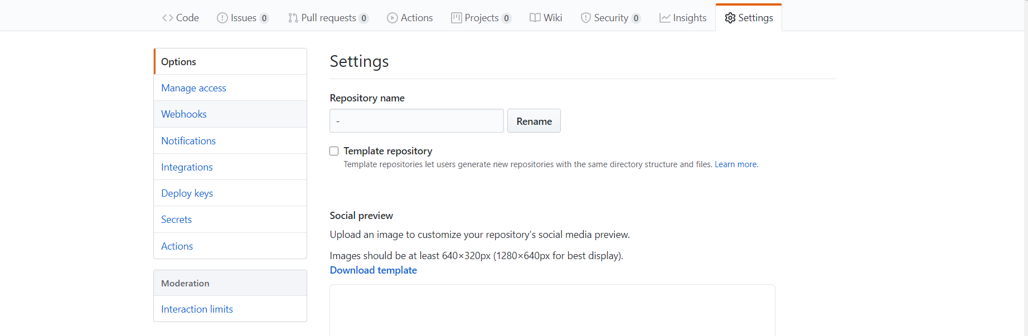Click the Projects board icon
Image resolution: width=1028 pixels, height=336 pixels.
[457, 18]
